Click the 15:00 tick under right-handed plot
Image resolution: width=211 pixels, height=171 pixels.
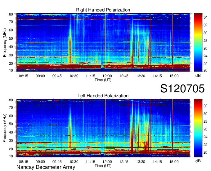pos(174,76)
